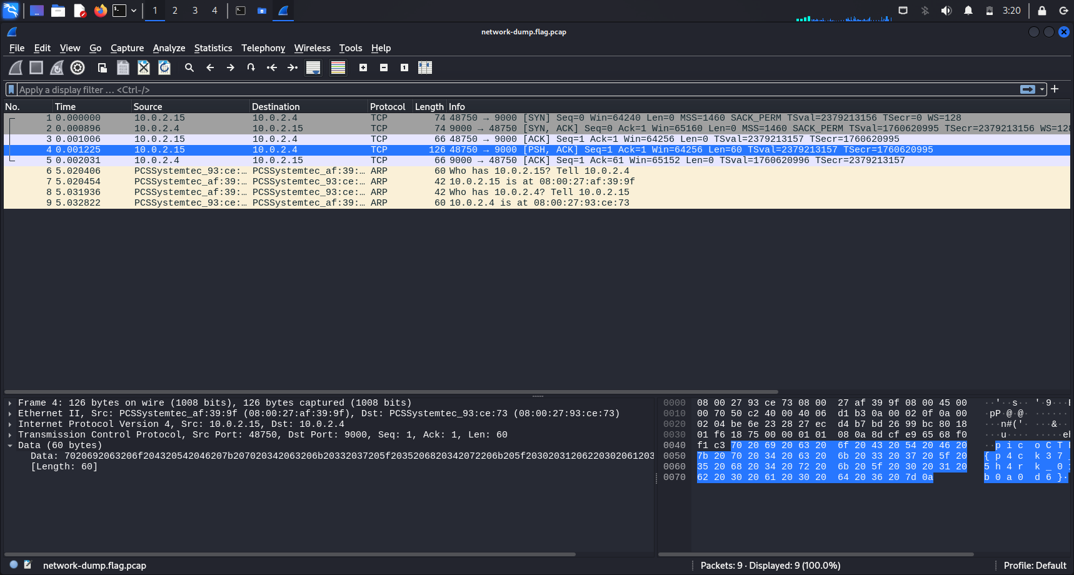Click the Profile: Default status label
The height and width of the screenshot is (575, 1074).
[x=1035, y=566]
